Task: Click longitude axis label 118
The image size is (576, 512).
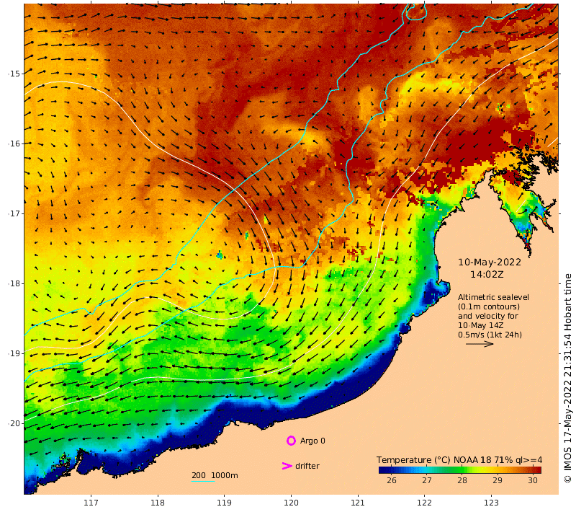Action: click(158, 503)
